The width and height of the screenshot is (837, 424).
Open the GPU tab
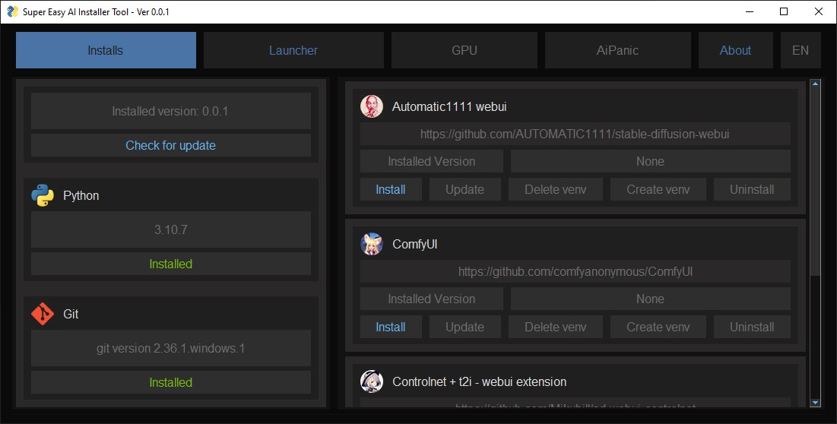[x=464, y=50]
